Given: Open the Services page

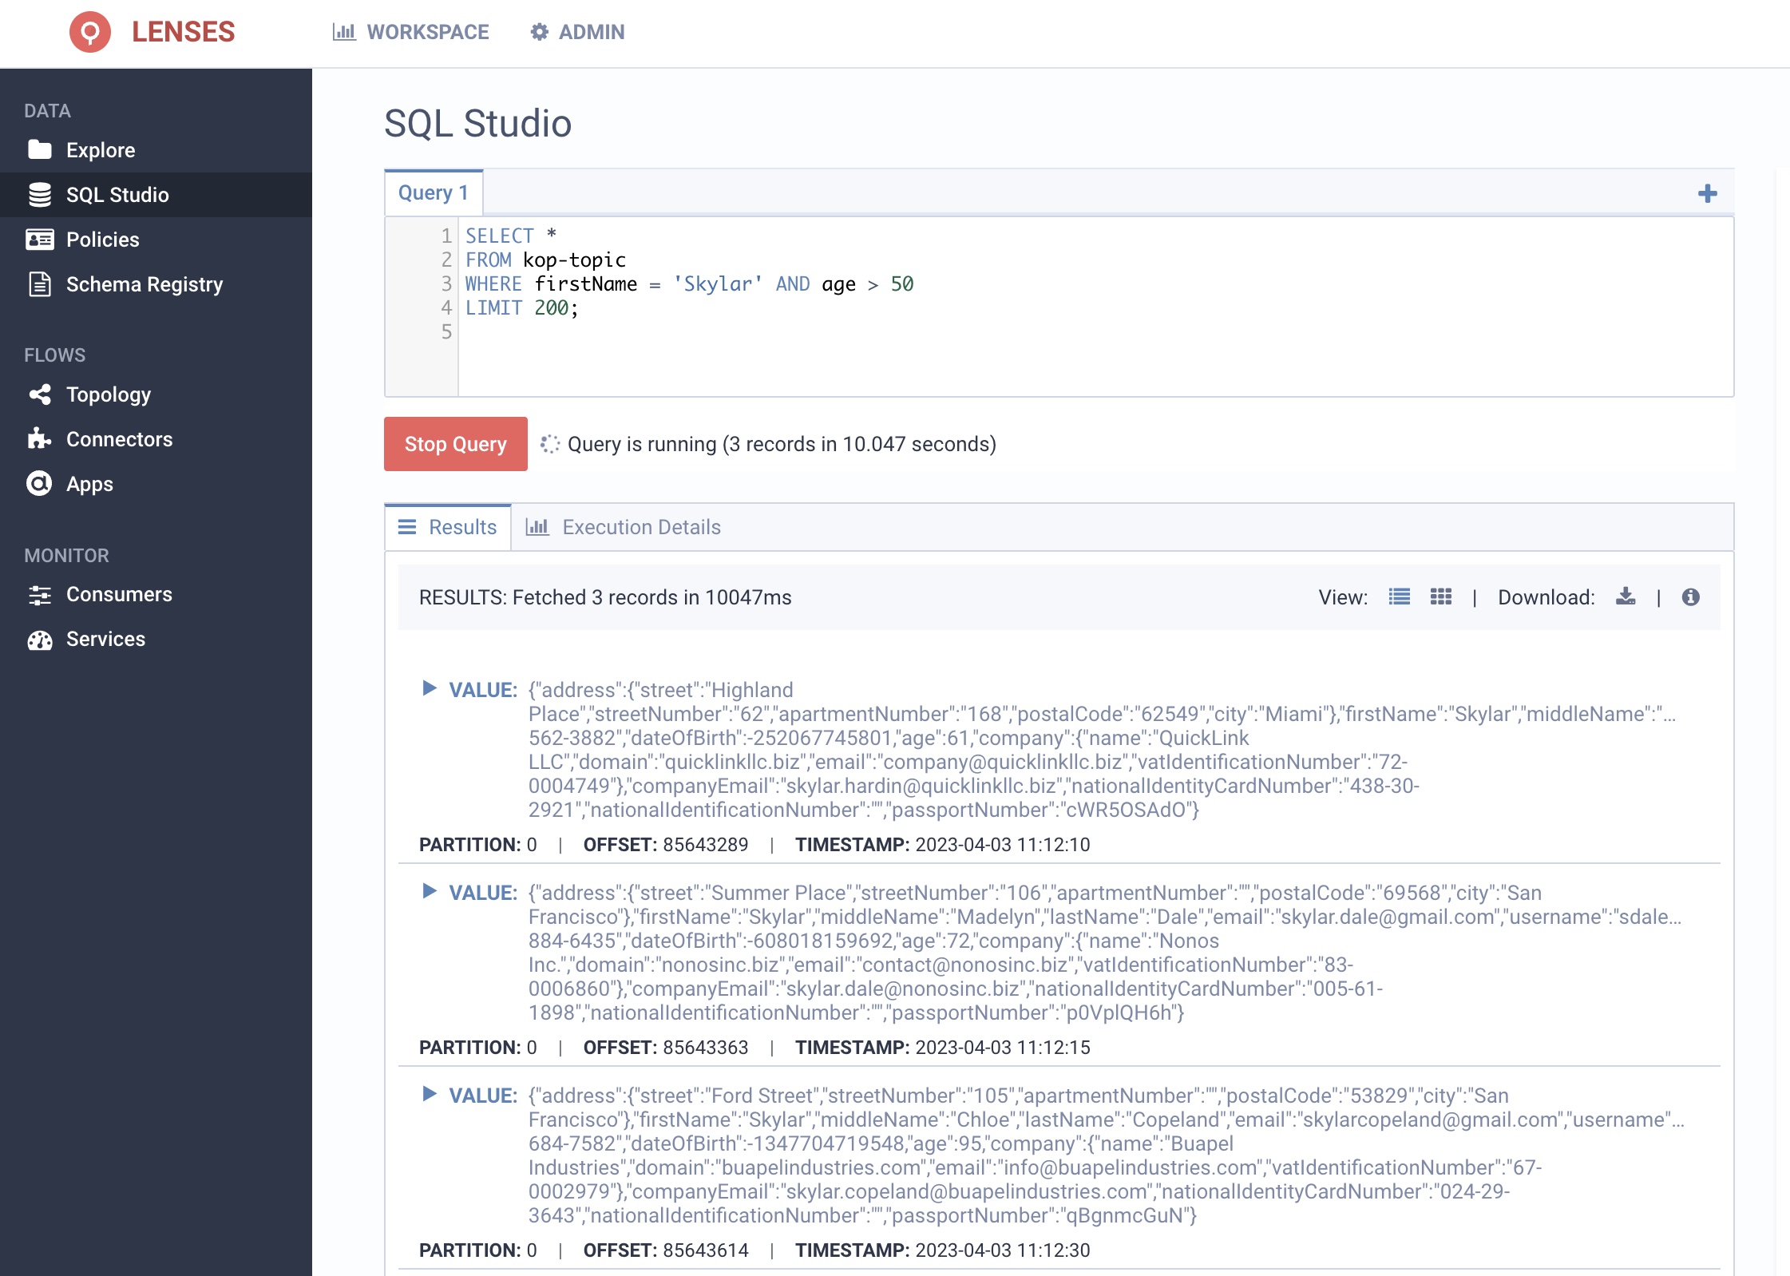Looking at the screenshot, I should coord(105,639).
